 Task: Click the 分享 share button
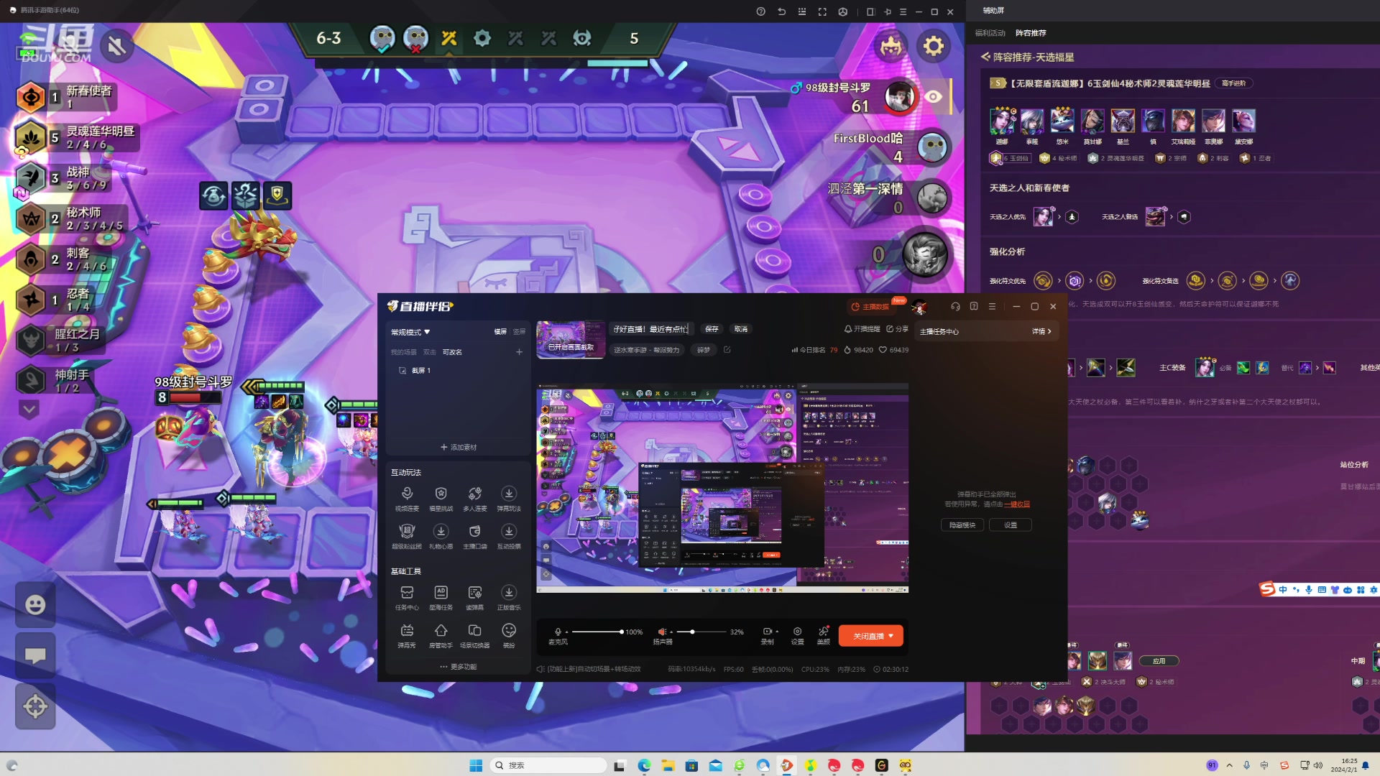(897, 329)
